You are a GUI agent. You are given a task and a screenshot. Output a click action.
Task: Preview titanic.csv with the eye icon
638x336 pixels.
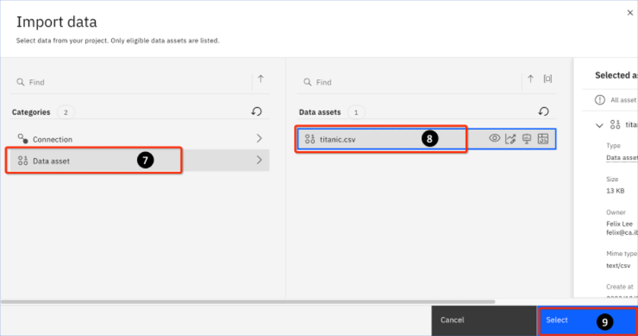point(494,138)
